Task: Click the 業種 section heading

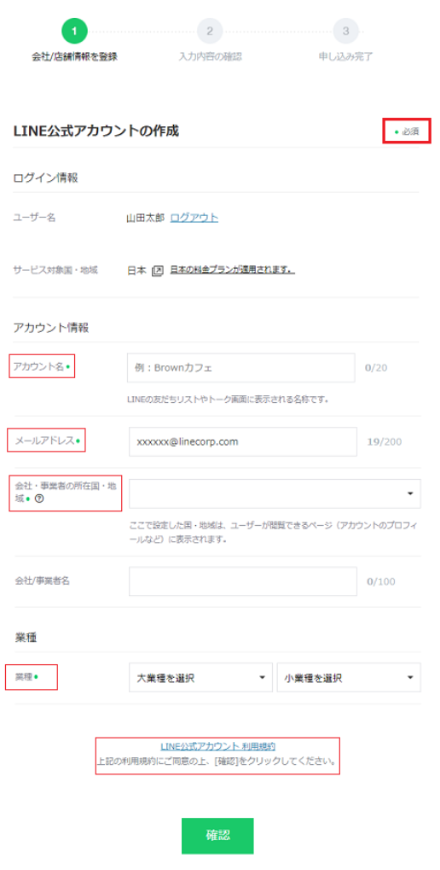Action: tap(25, 637)
